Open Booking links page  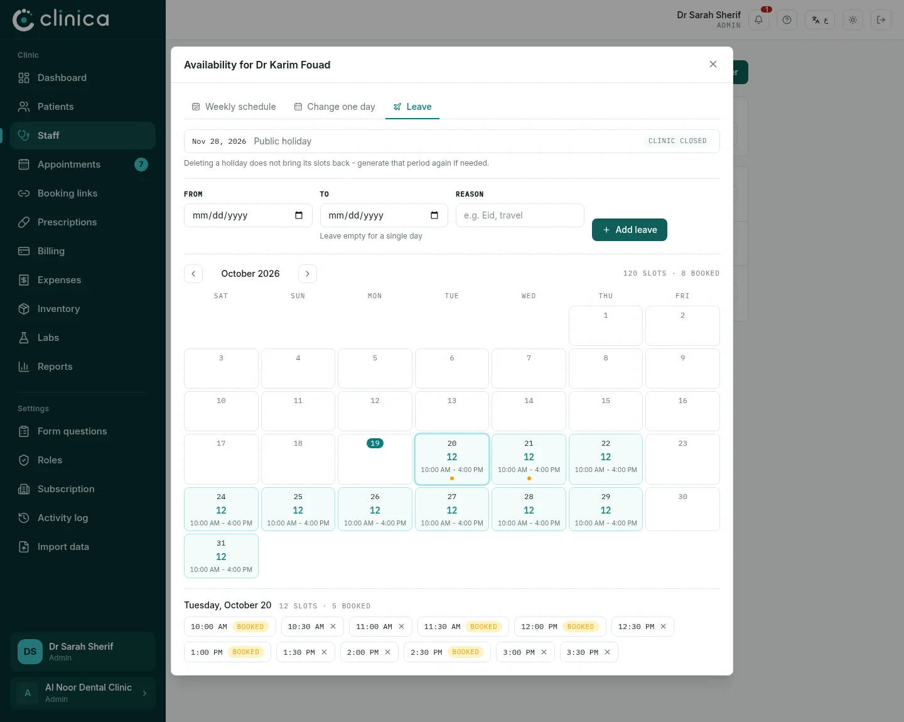pos(83,193)
